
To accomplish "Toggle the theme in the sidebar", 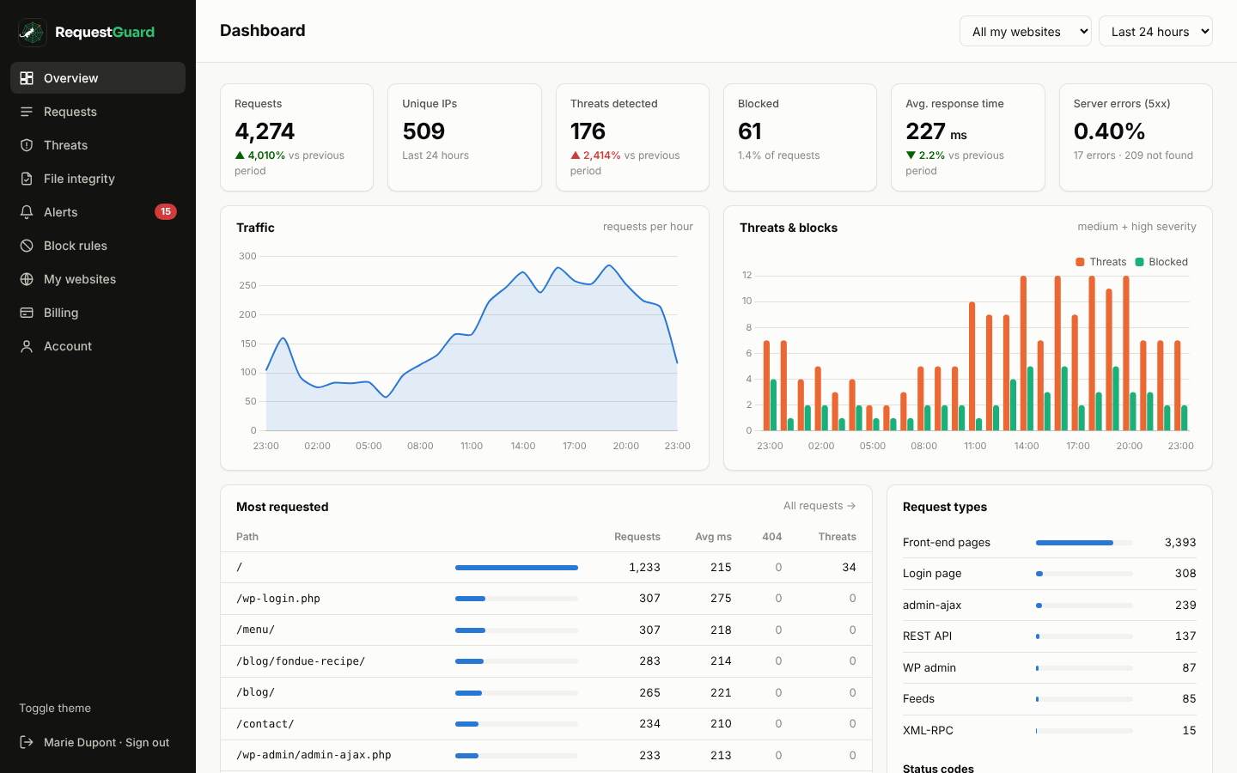I will pyautogui.click(x=55, y=709).
